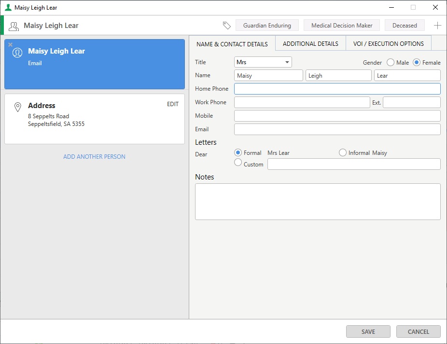Viewport: 447px width, 344px height.
Task: Select the Male gender radio button
Action: [390, 62]
